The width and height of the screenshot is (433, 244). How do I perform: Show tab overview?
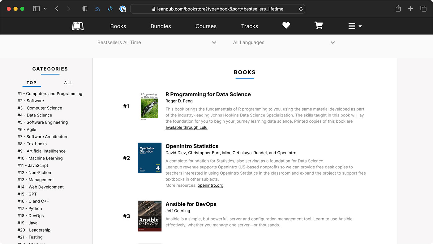click(x=423, y=9)
